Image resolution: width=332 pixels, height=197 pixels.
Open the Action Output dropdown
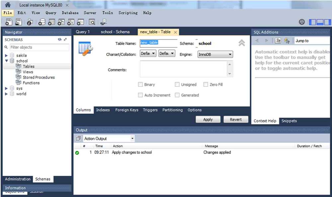(x=109, y=138)
